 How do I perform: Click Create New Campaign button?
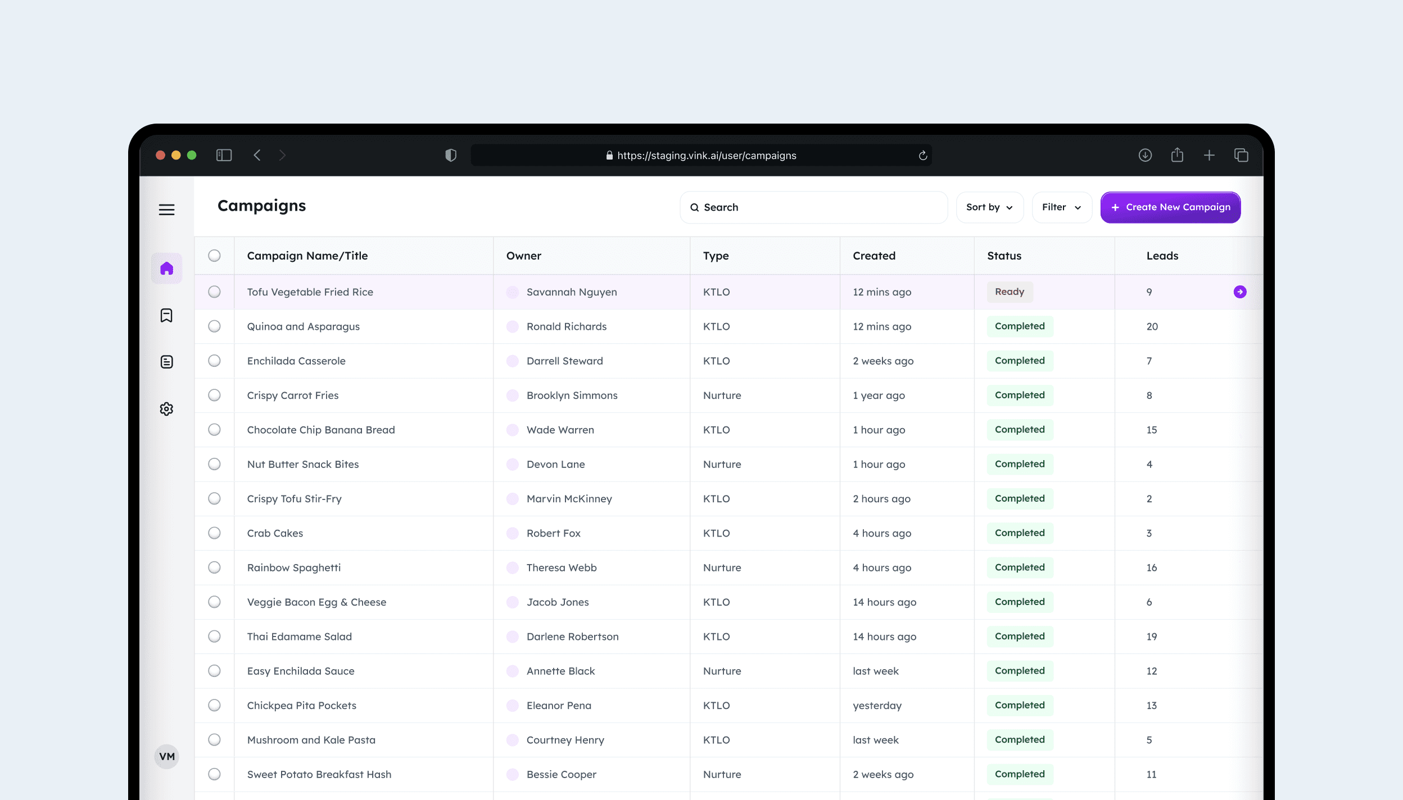coord(1170,207)
